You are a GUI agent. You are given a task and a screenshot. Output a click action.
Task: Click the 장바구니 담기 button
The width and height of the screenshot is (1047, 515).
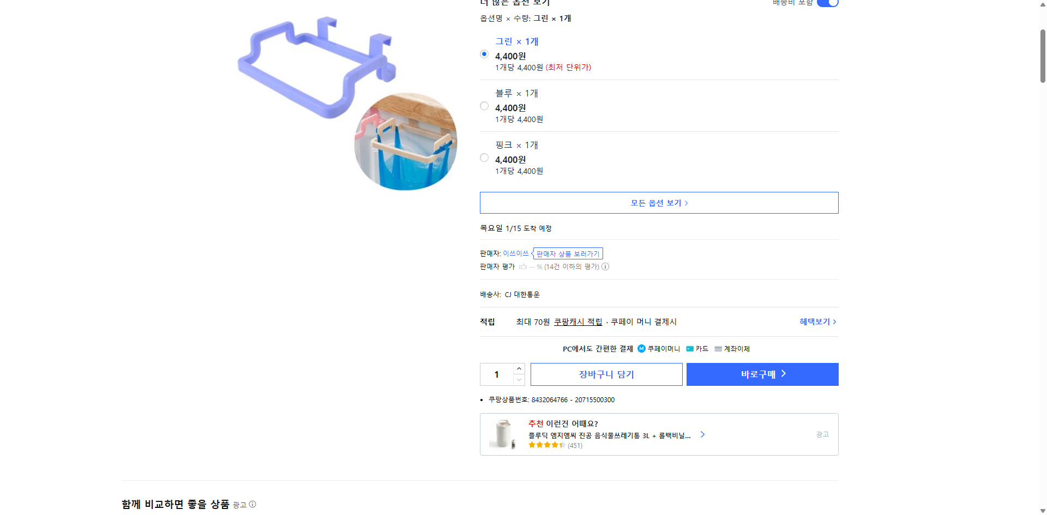[606, 374]
